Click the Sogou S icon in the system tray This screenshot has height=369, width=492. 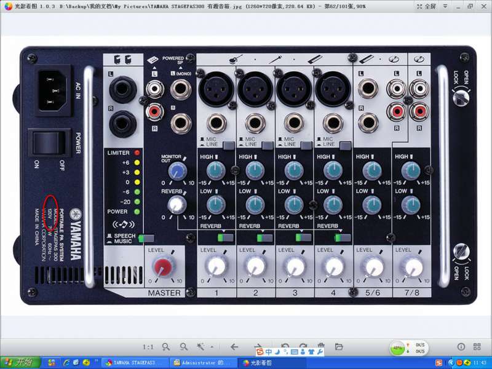point(438,363)
